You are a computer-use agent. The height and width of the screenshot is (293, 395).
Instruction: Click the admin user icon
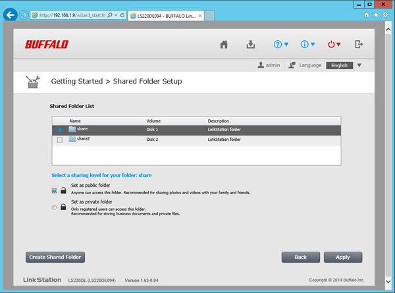coord(261,65)
